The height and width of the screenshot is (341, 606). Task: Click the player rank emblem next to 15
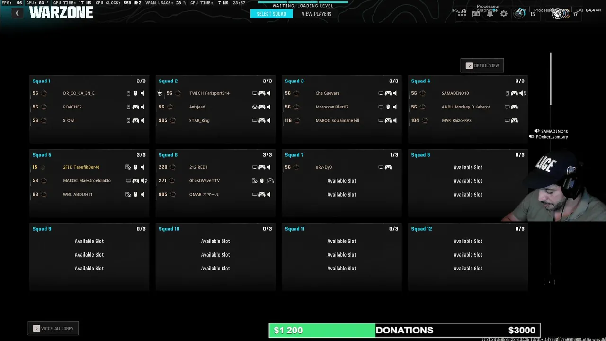point(519,13)
